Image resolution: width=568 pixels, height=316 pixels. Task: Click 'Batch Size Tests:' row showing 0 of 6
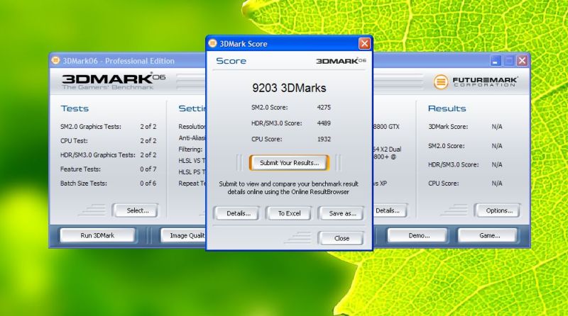[x=109, y=184]
